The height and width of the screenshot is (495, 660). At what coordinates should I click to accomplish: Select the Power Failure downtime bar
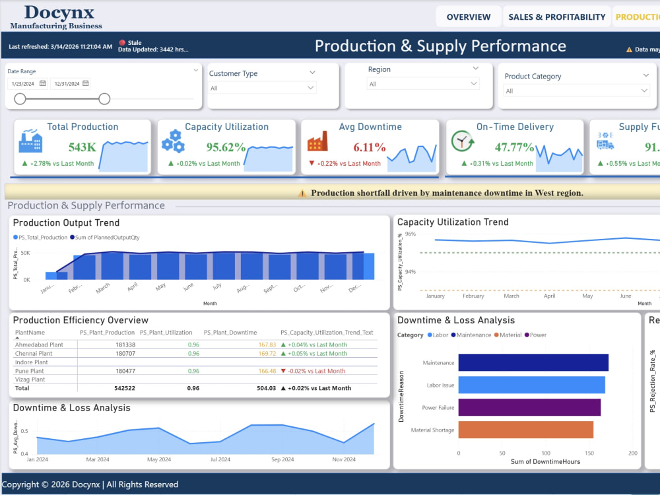(529, 407)
